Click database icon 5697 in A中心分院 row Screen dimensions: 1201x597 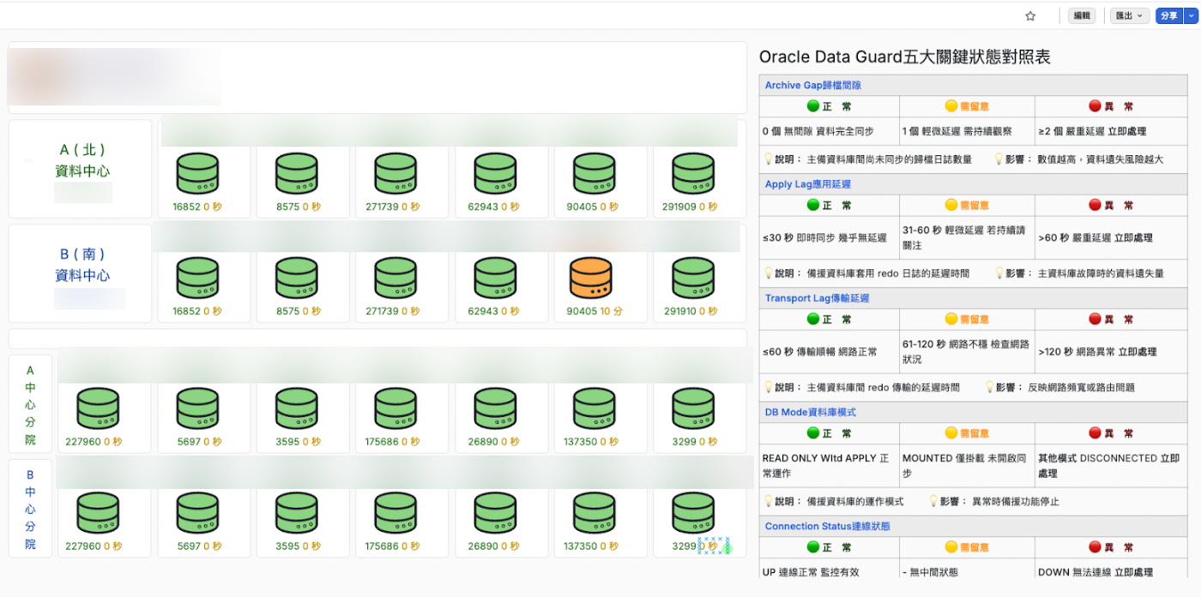pyautogui.click(x=197, y=409)
